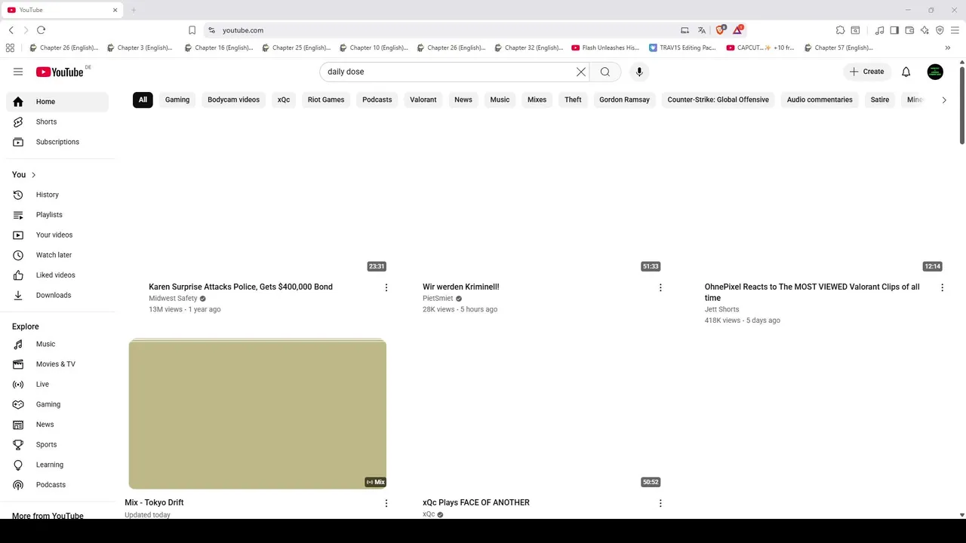The height and width of the screenshot is (543, 966).
Task: Open options for Karen Surprise Attacks Police video
Action: 386,287
